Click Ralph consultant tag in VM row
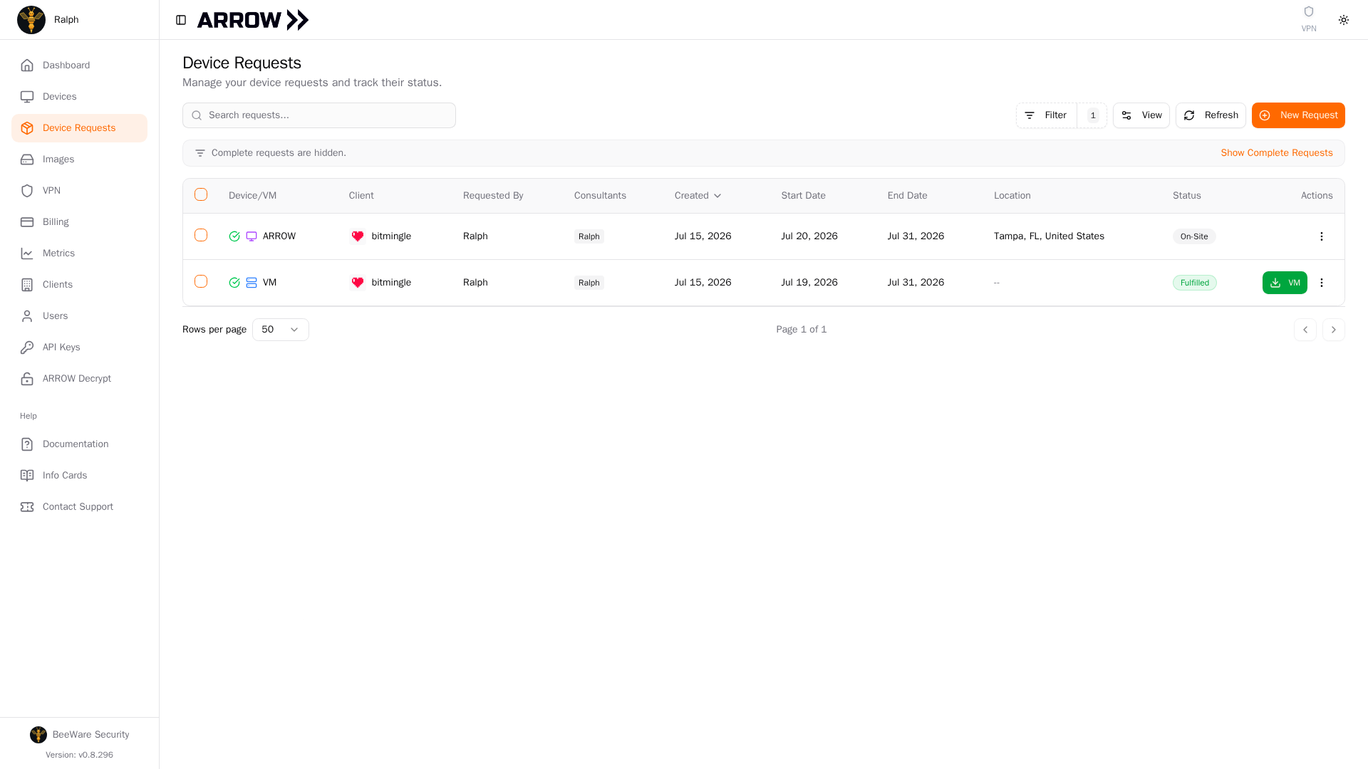Image resolution: width=1368 pixels, height=769 pixels. 589,283
